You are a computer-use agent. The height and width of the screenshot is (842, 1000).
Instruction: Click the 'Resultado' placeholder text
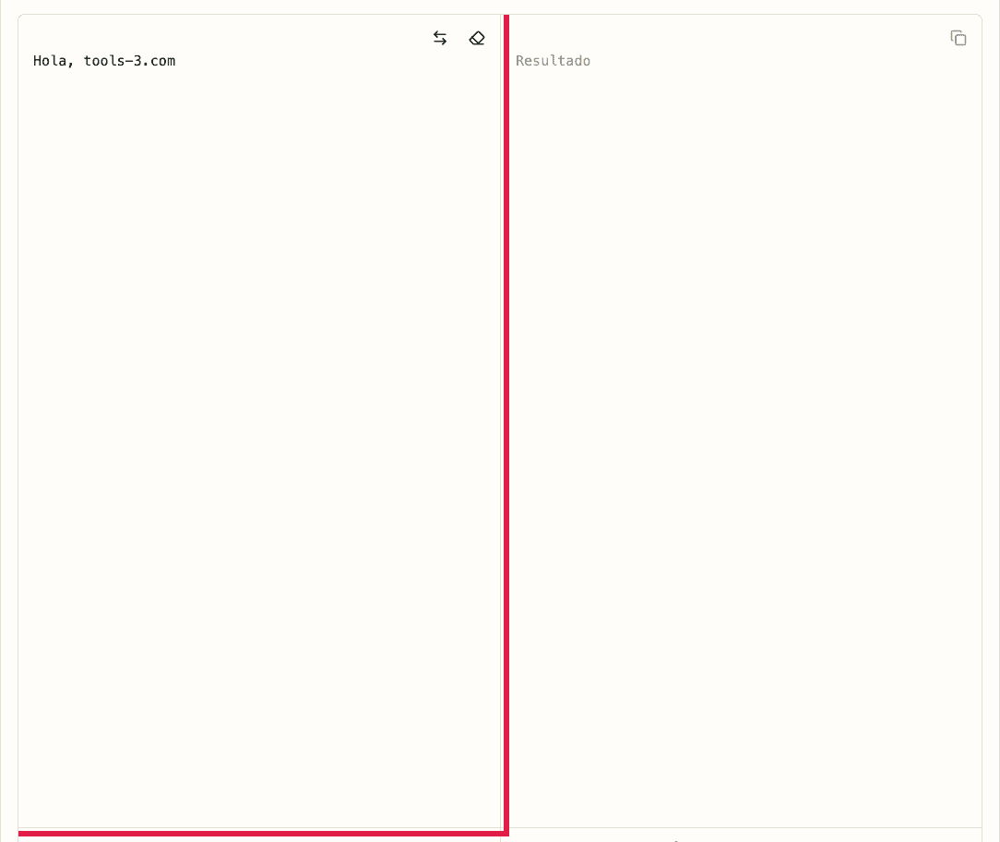(x=553, y=61)
